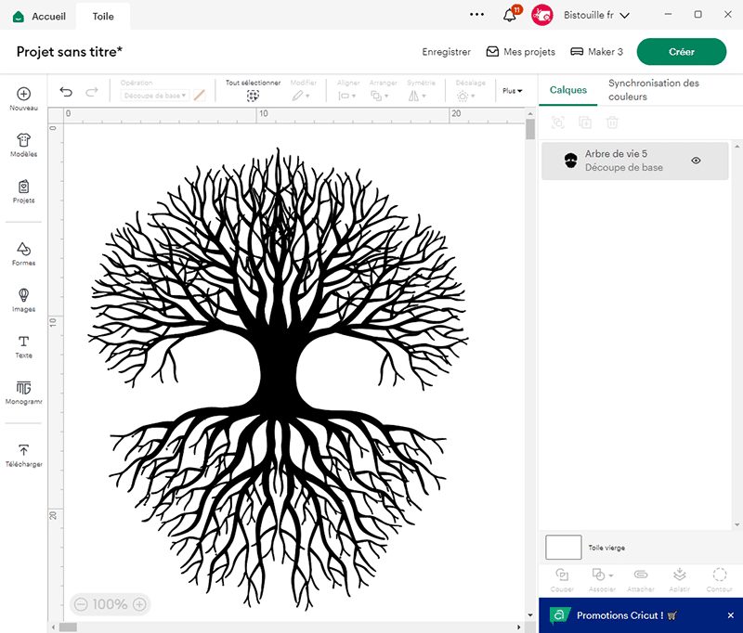Switch to the Toile tab
Image resolution: width=743 pixels, height=633 pixels.
point(103,16)
